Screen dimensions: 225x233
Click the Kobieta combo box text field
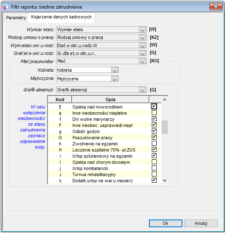[x=84, y=70]
